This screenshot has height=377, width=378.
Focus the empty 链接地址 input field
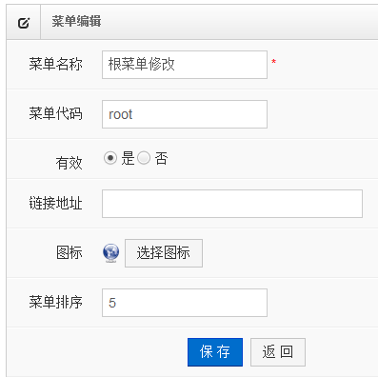coord(232,204)
